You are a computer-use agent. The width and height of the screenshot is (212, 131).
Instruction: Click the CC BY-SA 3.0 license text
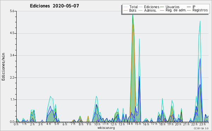[201, 128]
